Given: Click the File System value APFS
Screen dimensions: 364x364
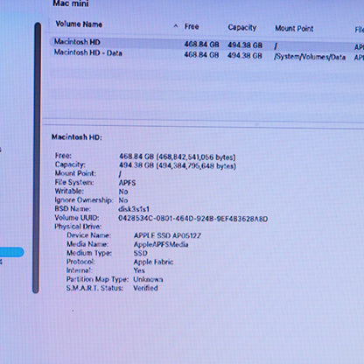Looking at the screenshot, I should (127, 183).
